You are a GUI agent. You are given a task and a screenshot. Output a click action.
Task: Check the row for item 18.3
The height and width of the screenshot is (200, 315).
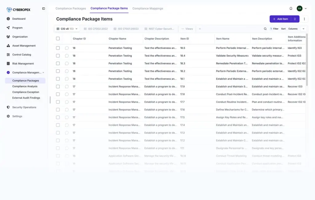pos(58,63)
